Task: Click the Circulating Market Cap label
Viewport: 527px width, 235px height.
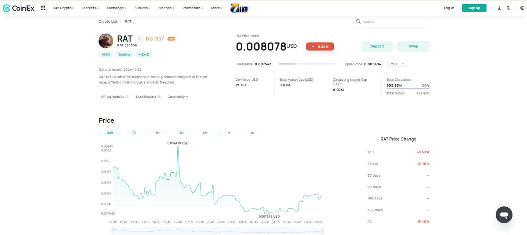Action: point(350,81)
